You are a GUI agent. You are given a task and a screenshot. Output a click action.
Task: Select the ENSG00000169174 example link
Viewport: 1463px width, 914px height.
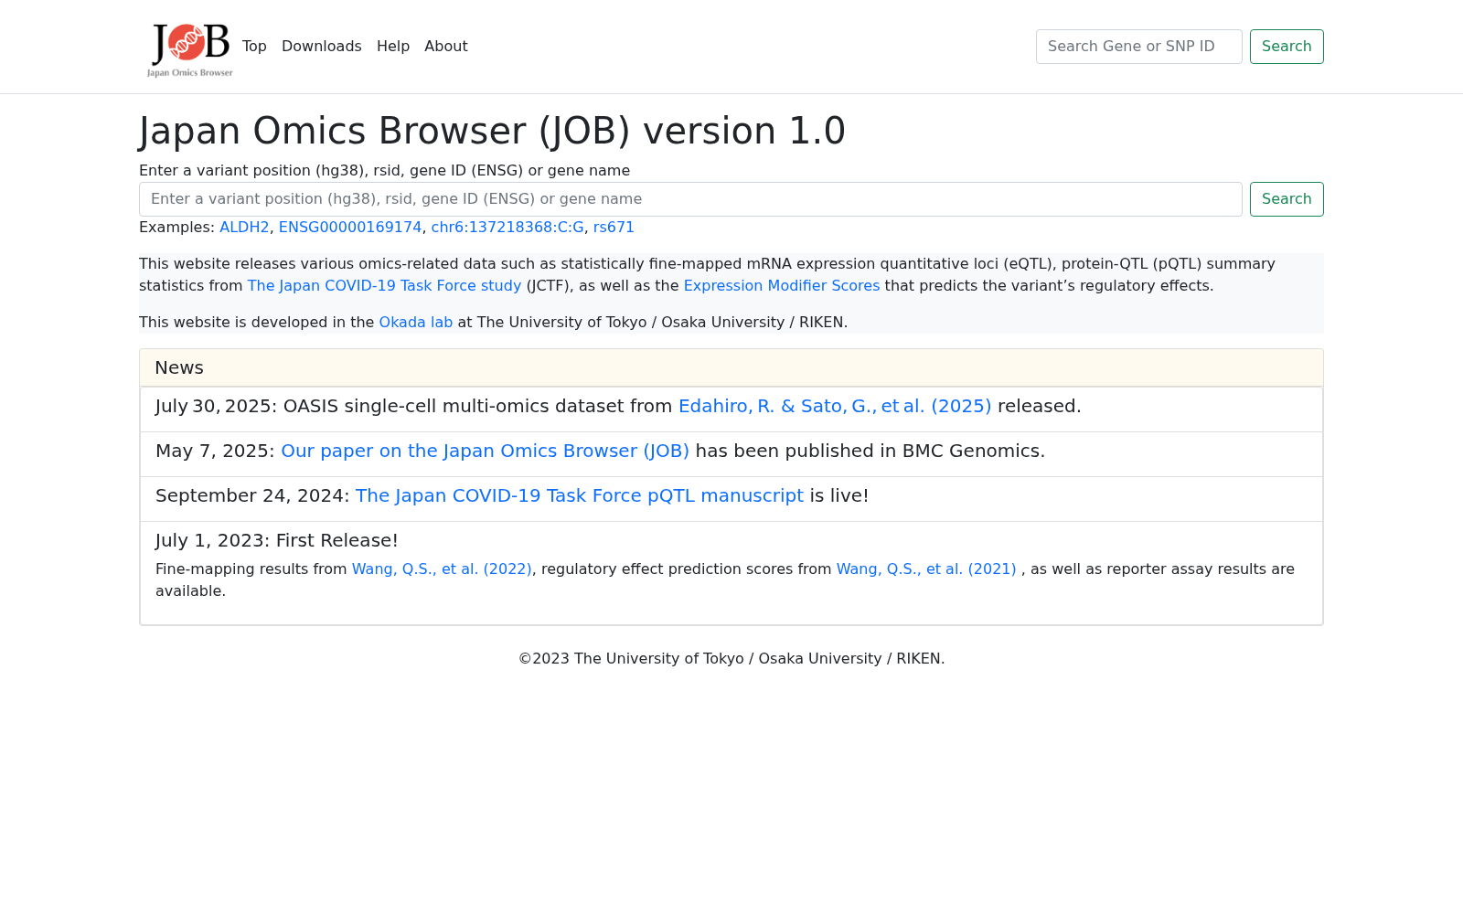[350, 228]
